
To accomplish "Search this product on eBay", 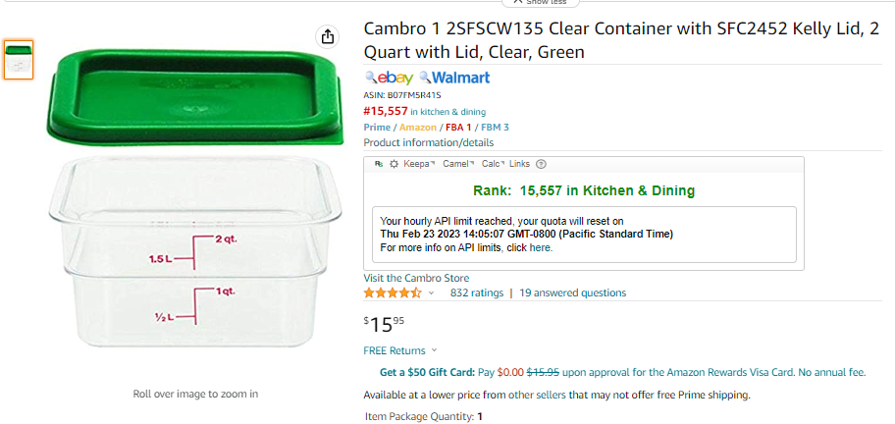I will (x=390, y=79).
